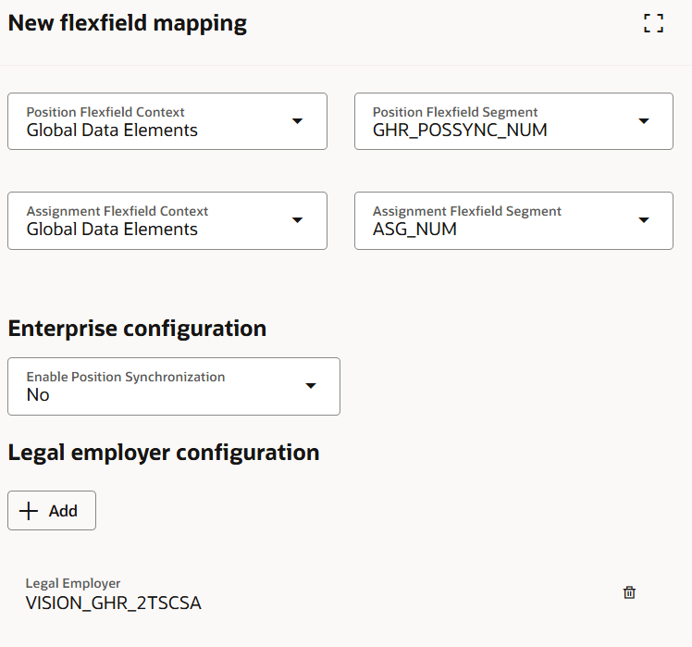
Task: Open the Enable Position Synchronization dropdown arrow
Action: pyautogui.click(x=311, y=386)
